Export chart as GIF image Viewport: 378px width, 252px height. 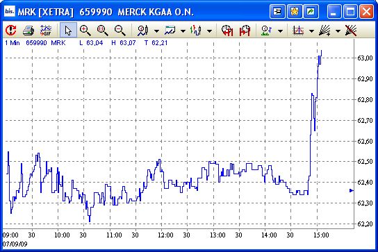[x=46, y=31]
